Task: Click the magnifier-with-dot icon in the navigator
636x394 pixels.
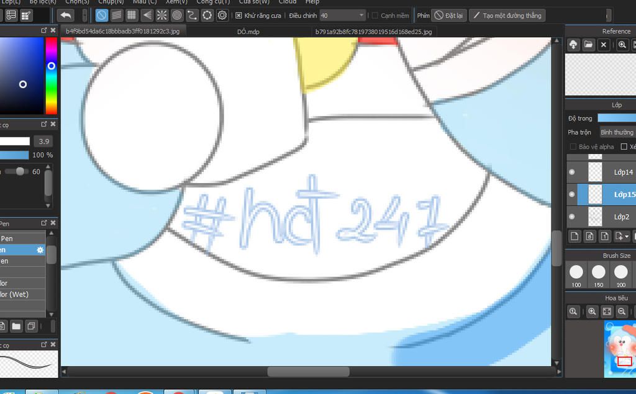Action: pos(573,311)
